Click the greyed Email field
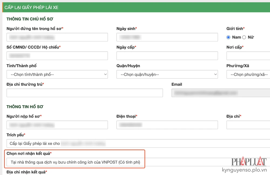Screen dimensions: 270x175 point(220,93)
